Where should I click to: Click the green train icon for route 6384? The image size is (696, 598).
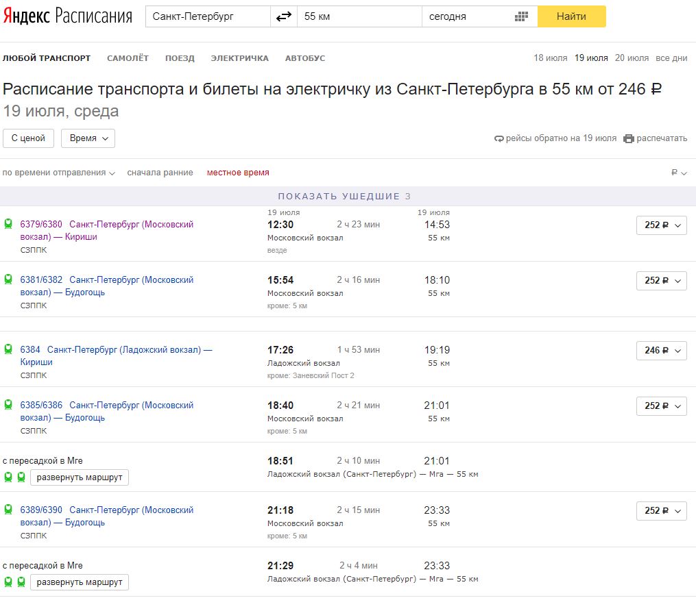point(8,349)
